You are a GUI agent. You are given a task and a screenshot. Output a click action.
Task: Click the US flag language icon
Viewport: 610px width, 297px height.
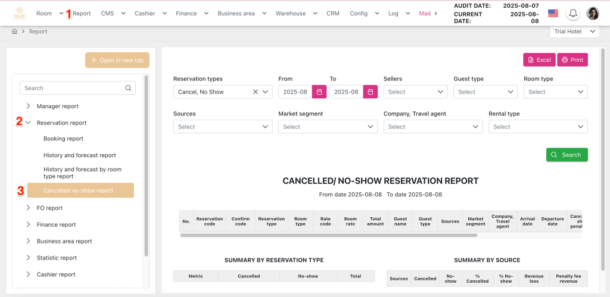click(x=553, y=13)
